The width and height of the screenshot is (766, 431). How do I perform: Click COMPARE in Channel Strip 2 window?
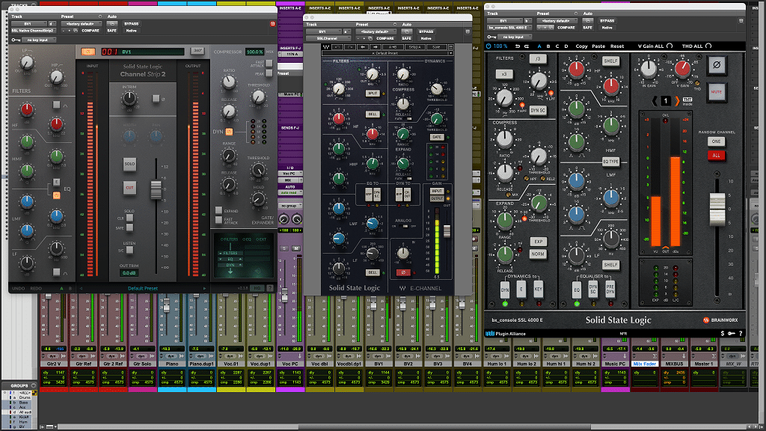(91, 30)
